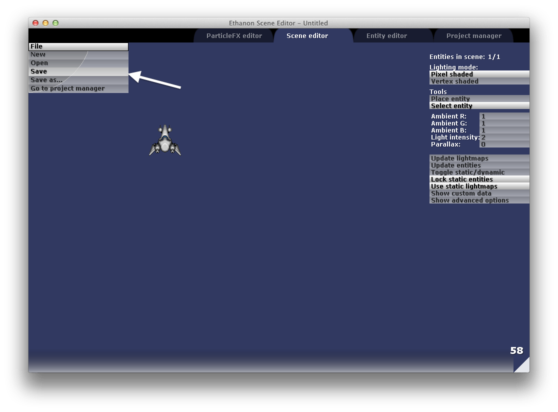This screenshot has height=412, width=558.
Task: Click the spaceship entity sprite in scene
Action: tap(165, 140)
